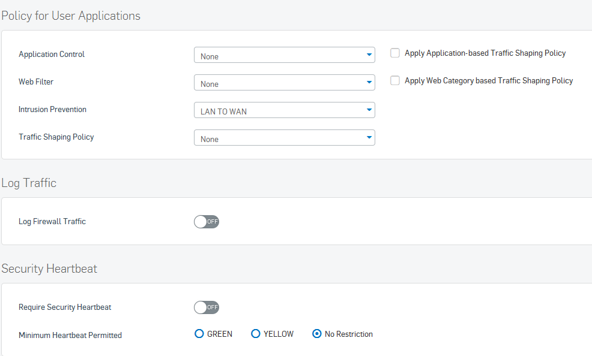The image size is (592, 356).
Task: Click the Apply Application-based Traffic Shaping Policy label
Action: click(x=485, y=53)
